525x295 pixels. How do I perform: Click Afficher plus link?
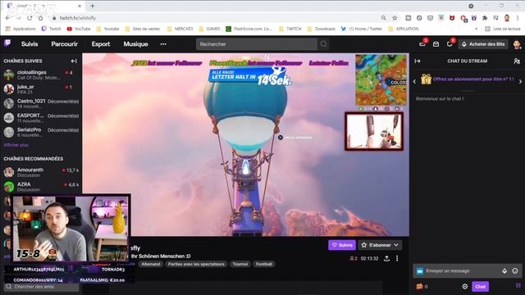point(16,145)
